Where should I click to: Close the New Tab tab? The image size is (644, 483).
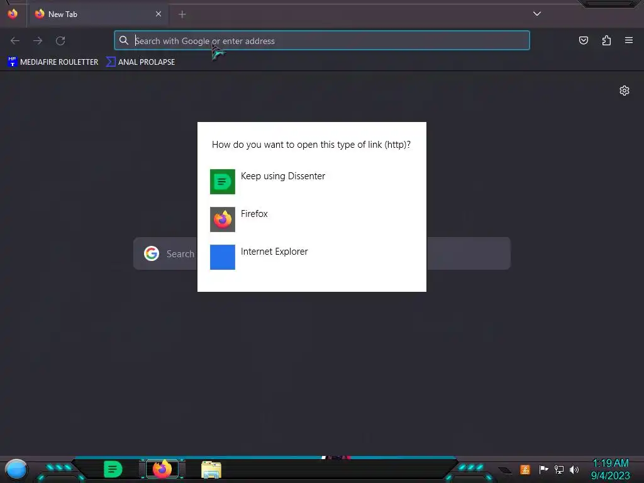(158, 14)
